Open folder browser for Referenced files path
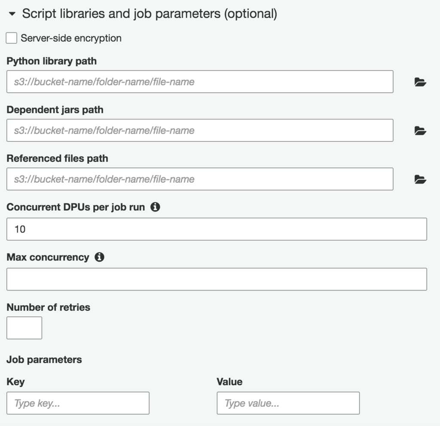 pyautogui.click(x=420, y=179)
